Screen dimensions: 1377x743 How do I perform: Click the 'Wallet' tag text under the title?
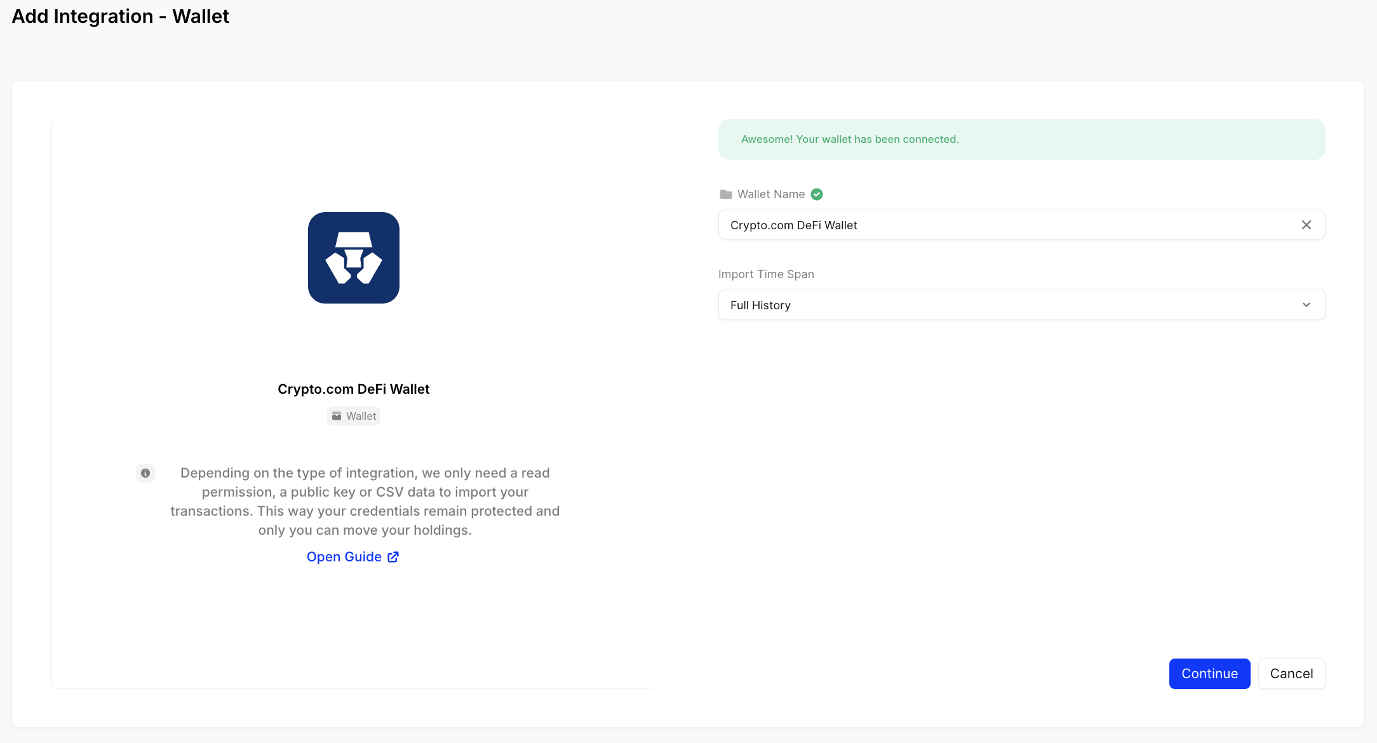[x=361, y=416]
